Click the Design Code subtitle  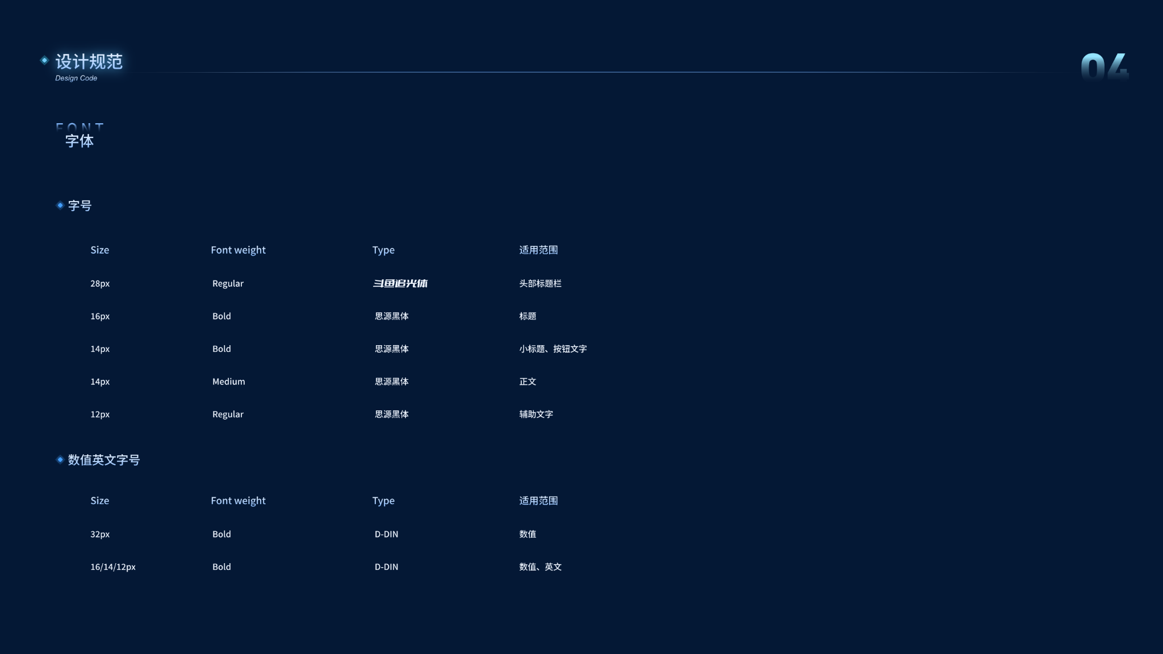[x=76, y=78]
